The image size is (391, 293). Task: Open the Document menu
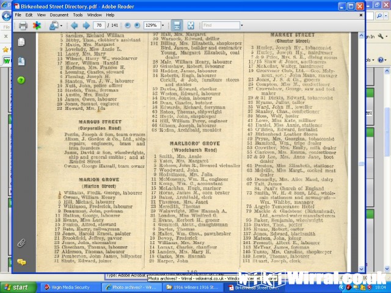(59, 15)
